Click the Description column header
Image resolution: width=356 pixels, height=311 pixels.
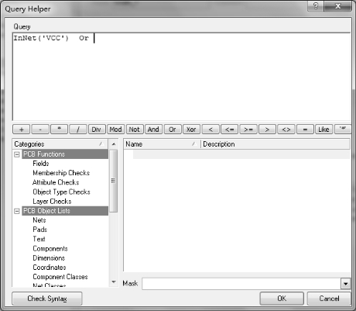[275, 144]
